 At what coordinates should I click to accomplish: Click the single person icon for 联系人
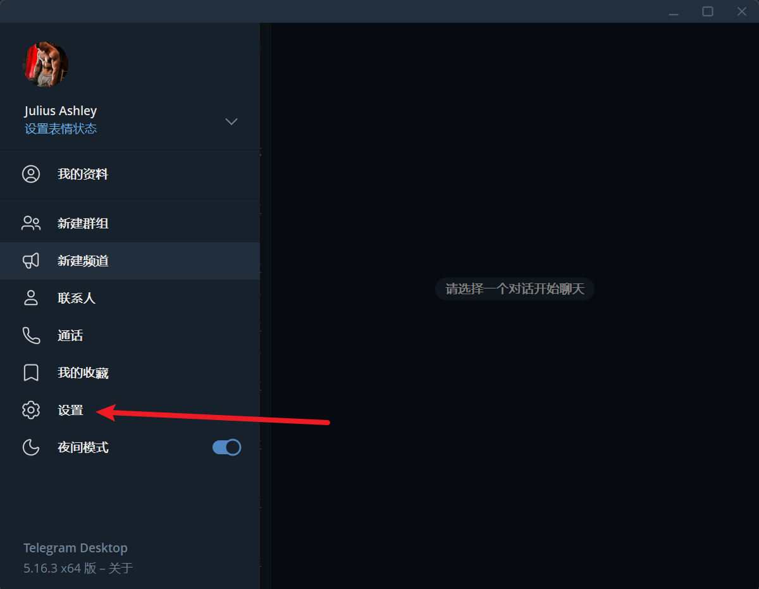(x=31, y=298)
